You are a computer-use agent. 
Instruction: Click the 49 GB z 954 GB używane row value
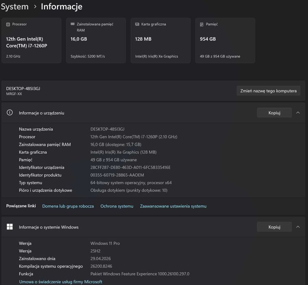coord(113,160)
